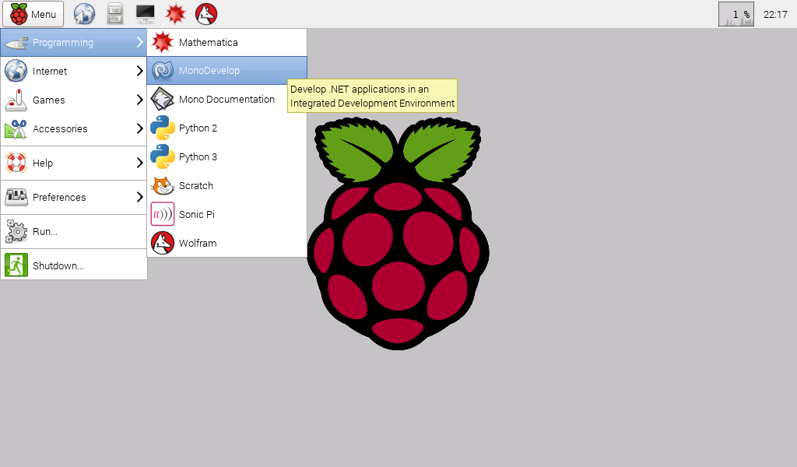Click the 22:17 clock in the panel
The width and height of the screenshot is (797, 467).
pos(775,15)
